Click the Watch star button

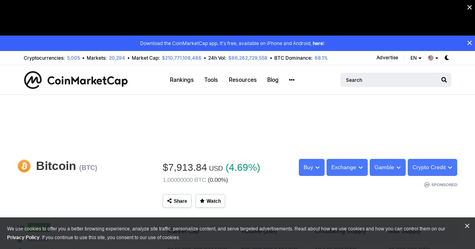(x=210, y=201)
